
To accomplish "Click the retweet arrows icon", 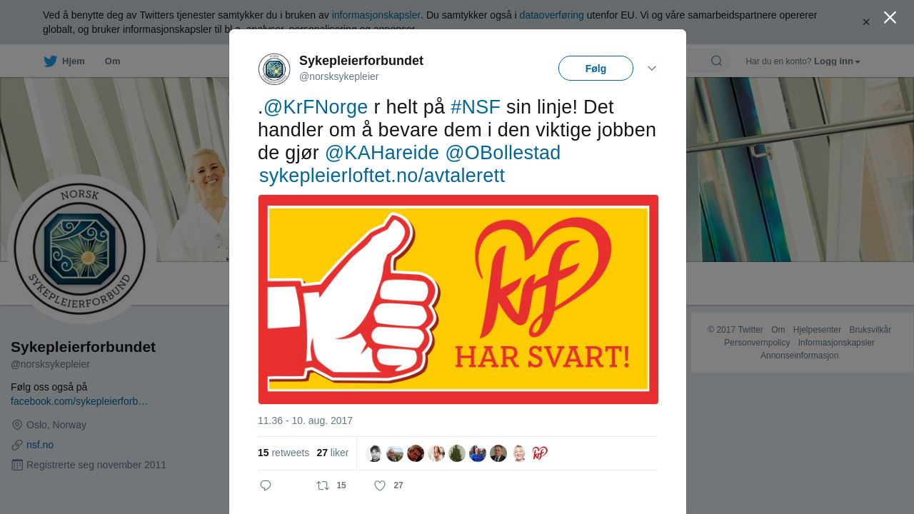I will (x=323, y=485).
